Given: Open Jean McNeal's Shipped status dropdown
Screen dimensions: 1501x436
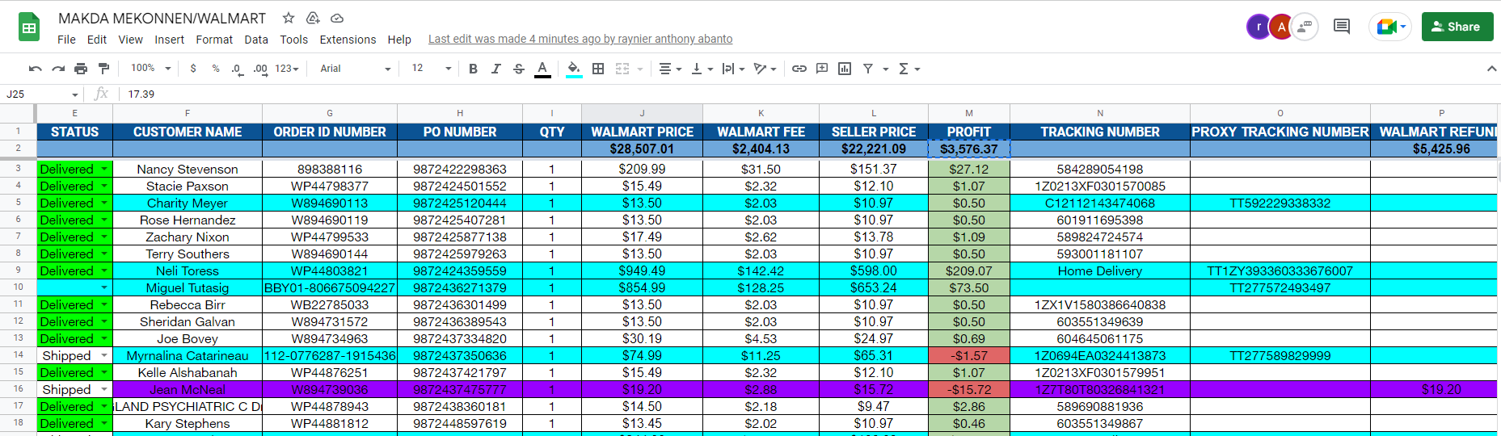Looking at the screenshot, I should [x=104, y=390].
